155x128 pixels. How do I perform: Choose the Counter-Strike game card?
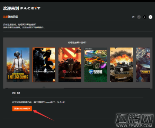(44, 65)
